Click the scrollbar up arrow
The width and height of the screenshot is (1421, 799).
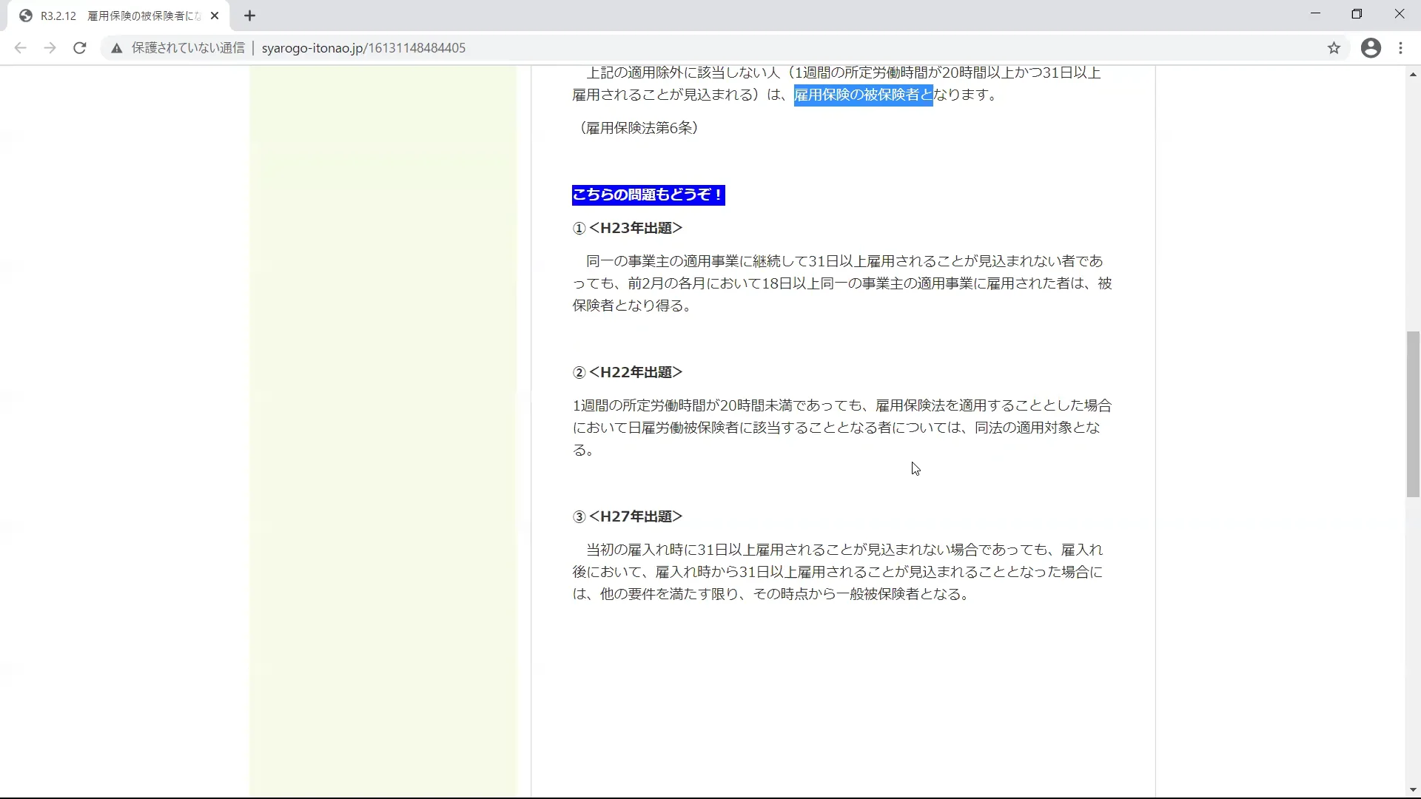click(1413, 74)
